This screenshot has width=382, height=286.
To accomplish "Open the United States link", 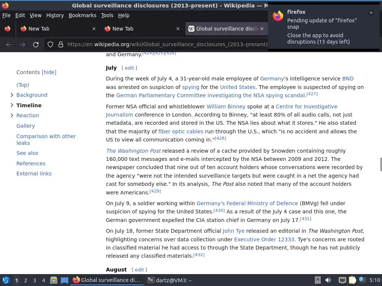I will pos(238,87).
